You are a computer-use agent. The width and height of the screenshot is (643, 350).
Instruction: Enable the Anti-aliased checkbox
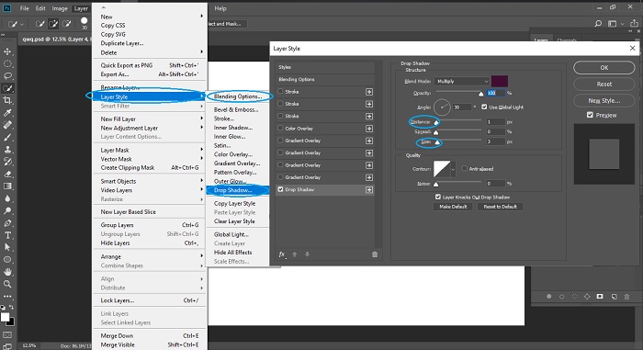tap(465, 168)
